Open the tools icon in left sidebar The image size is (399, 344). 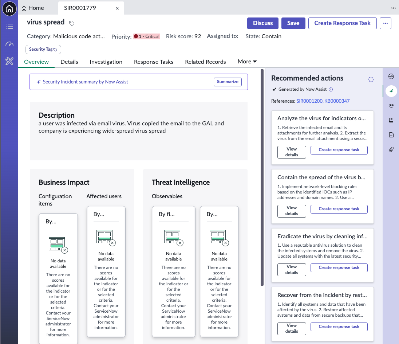(9, 61)
